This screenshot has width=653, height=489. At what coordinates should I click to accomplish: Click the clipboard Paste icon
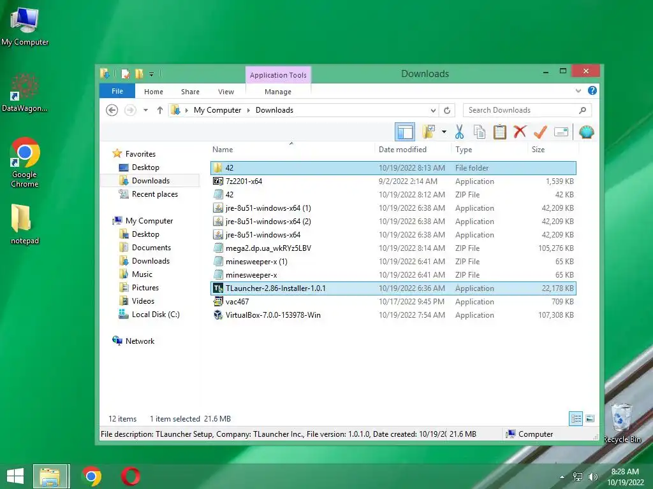[499, 132]
